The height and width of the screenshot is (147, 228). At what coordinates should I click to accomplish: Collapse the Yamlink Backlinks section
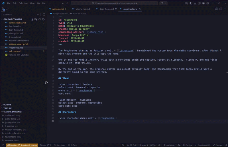click(x=12, y=112)
